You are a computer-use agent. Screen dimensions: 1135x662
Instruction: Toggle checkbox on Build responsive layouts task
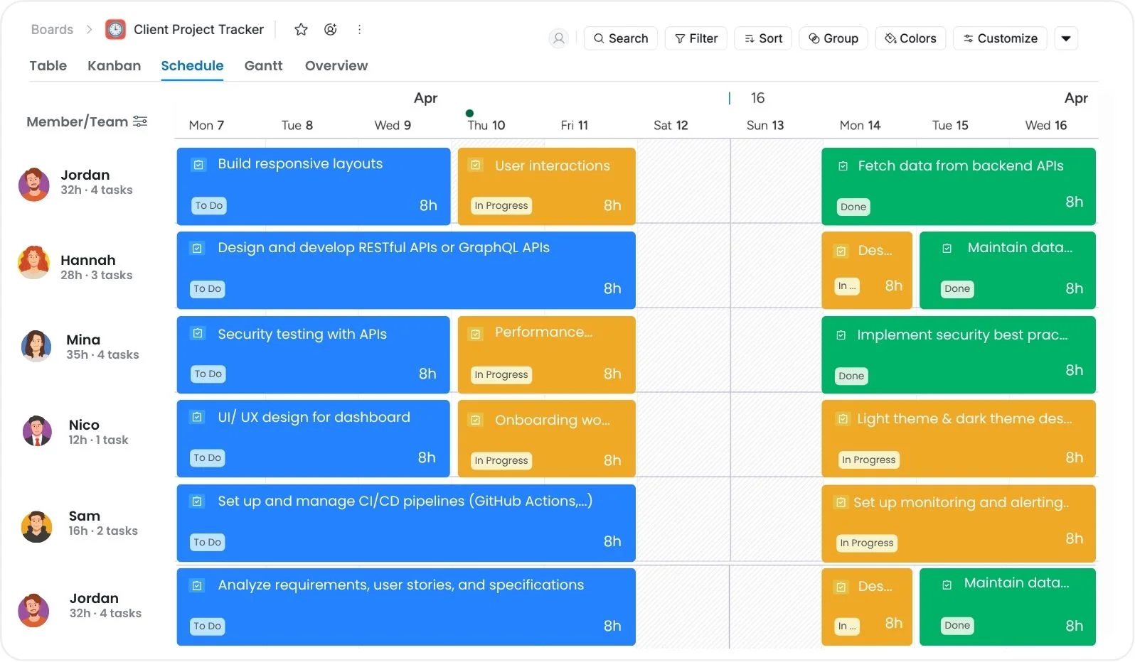(198, 165)
